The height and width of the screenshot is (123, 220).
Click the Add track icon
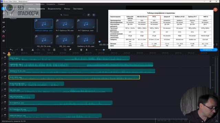coord(4,53)
